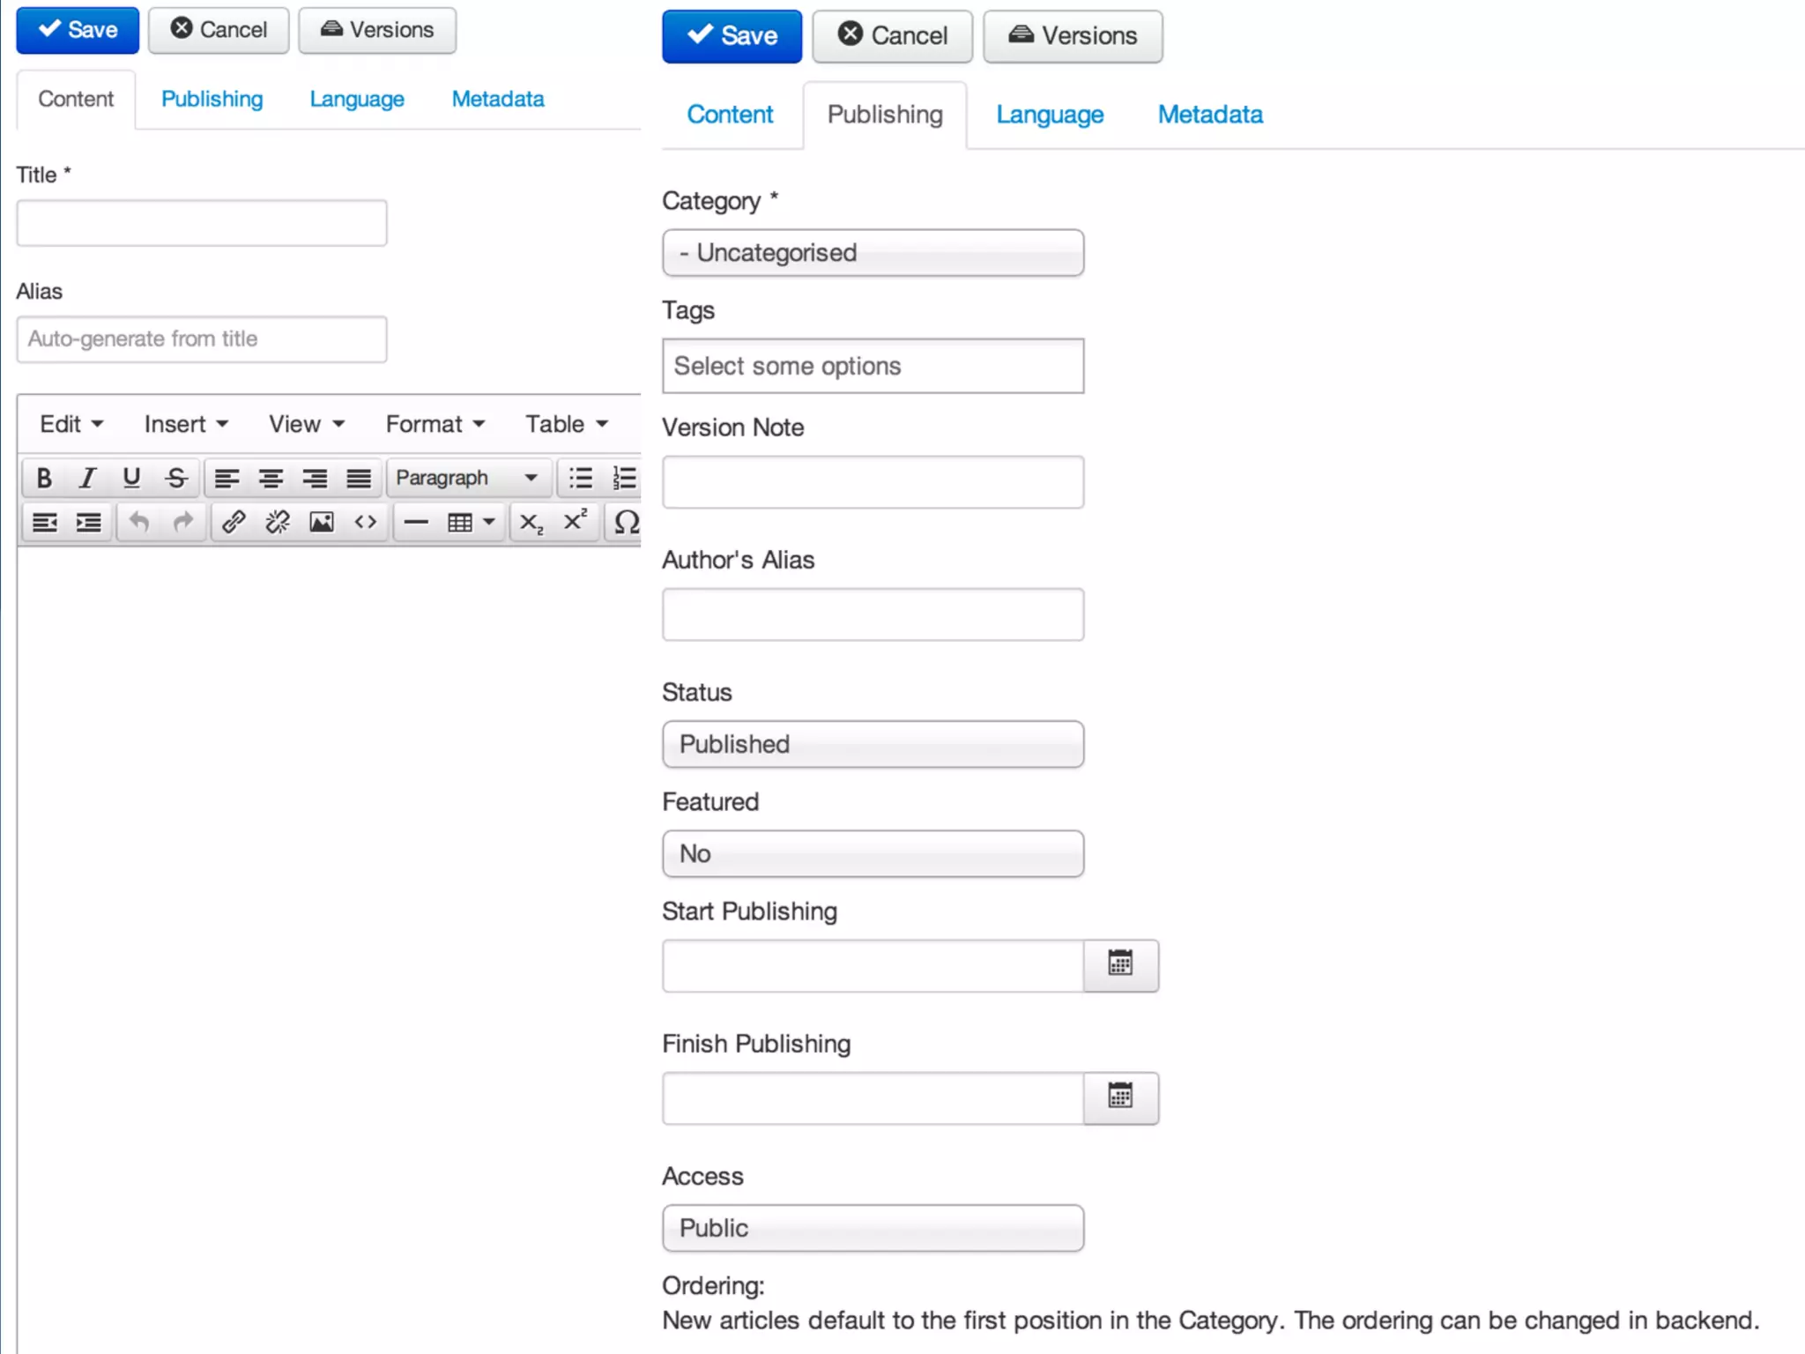Image resolution: width=1805 pixels, height=1354 pixels.
Task: Open the Finish Publishing calendar picker
Action: (x=1120, y=1097)
